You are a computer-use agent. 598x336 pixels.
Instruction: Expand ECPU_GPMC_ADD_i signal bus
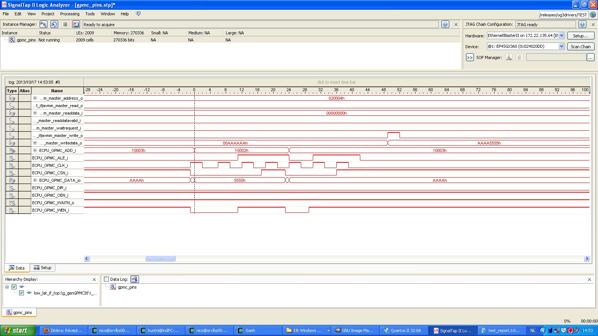point(35,150)
